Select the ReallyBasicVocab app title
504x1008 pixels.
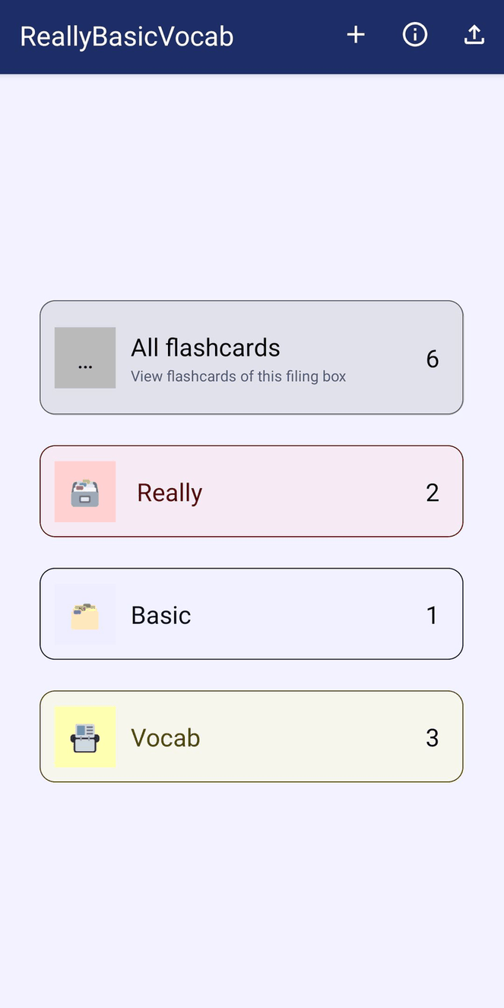(x=126, y=36)
